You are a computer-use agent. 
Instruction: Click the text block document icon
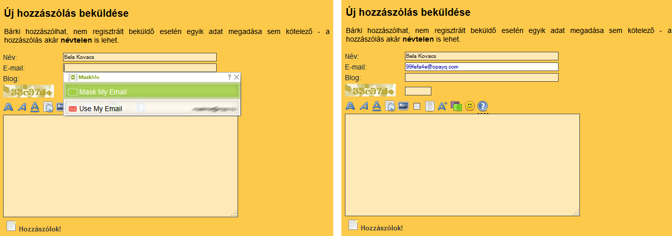tap(429, 106)
